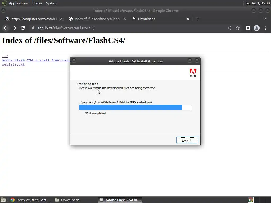
Task: Open a new tab with plus
Action: (198, 19)
